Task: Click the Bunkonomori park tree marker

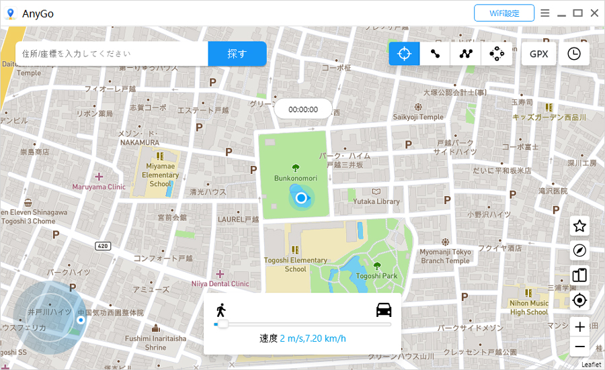Action: click(296, 168)
